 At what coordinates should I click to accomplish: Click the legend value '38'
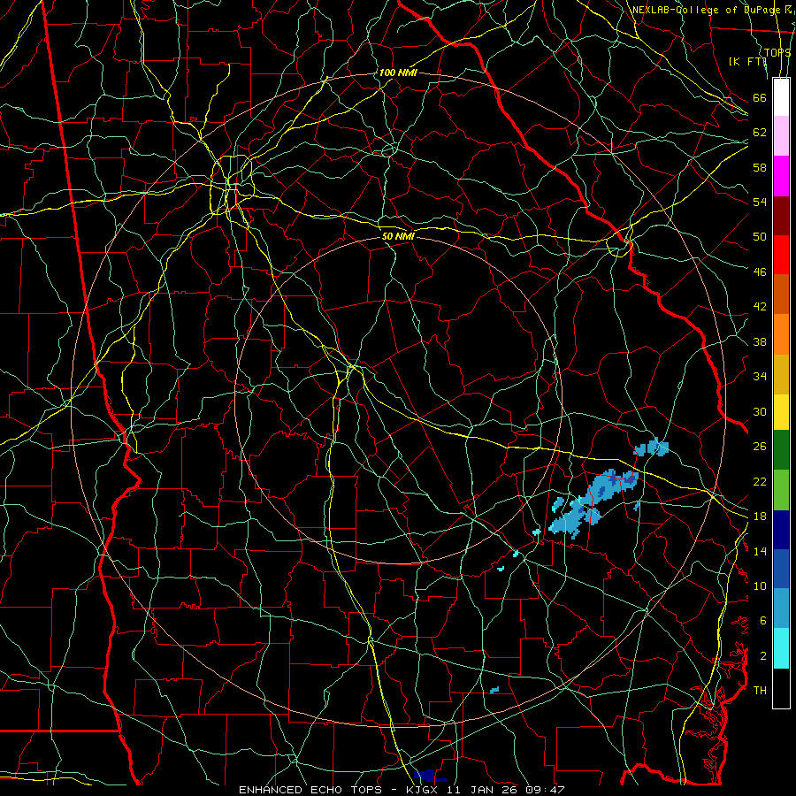click(760, 341)
